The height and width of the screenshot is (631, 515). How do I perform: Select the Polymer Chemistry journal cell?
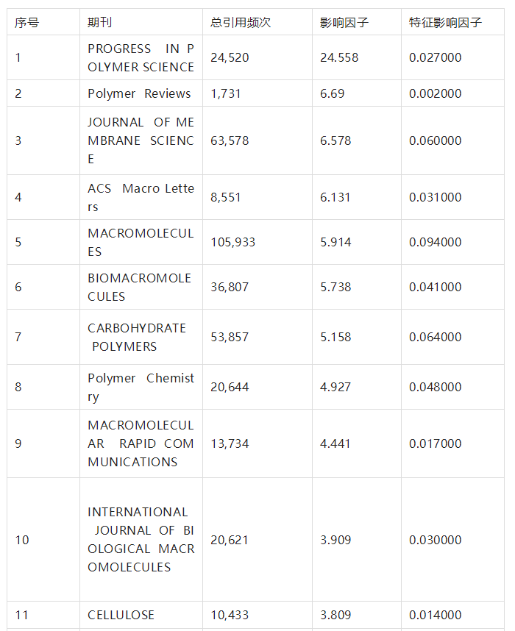click(x=141, y=387)
